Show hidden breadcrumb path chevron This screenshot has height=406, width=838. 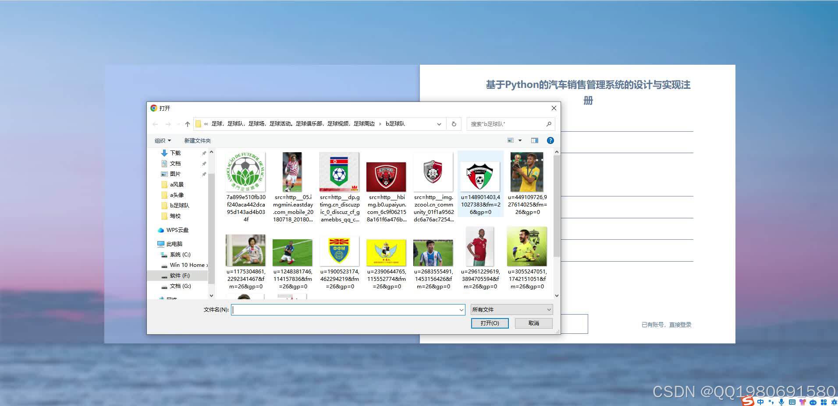206,124
